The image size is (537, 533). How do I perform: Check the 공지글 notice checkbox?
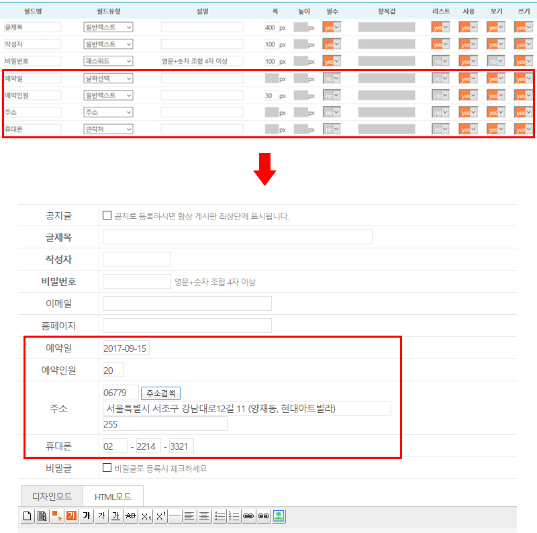point(107,216)
